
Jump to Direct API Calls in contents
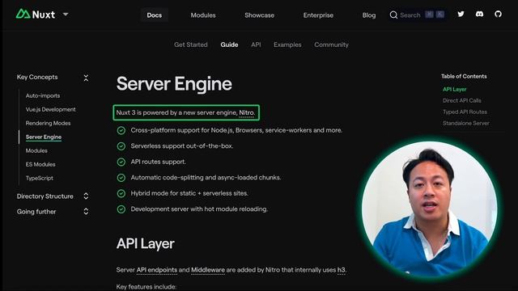click(462, 100)
